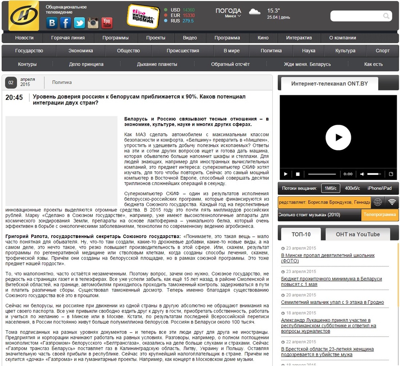Image resolution: width=400 pixels, height=366 pixels.
Task: Go to the Экономика section
Action: (x=81, y=51)
